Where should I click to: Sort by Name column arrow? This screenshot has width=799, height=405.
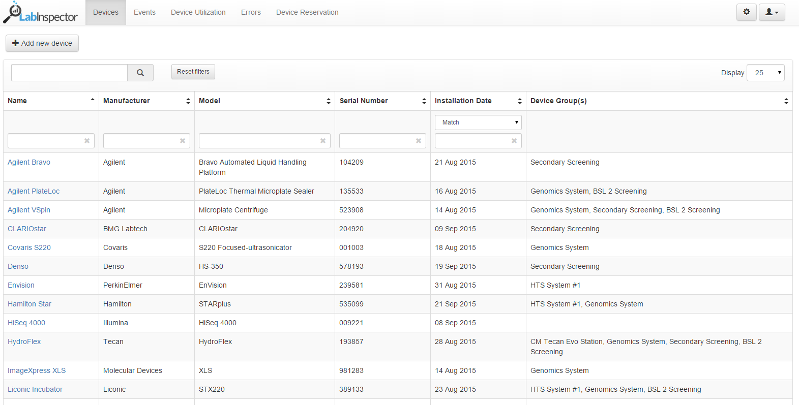click(93, 100)
